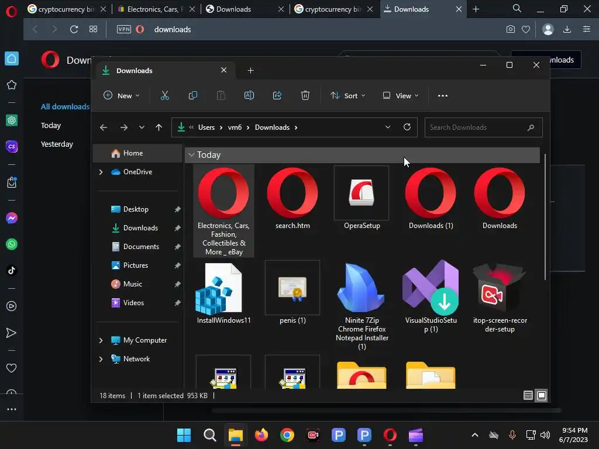Select Today filter in Opera downloads
Viewport: 599px width, 449px height.
click(51, 126)
